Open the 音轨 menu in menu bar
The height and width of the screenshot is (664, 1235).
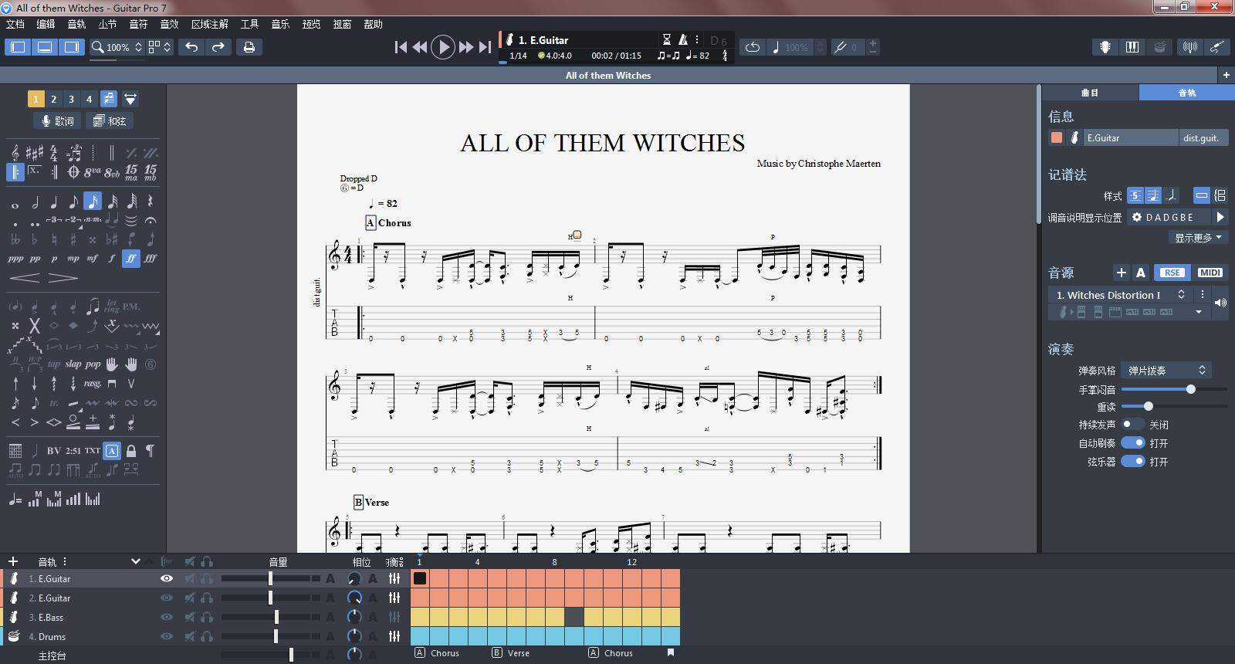[76, 24]
